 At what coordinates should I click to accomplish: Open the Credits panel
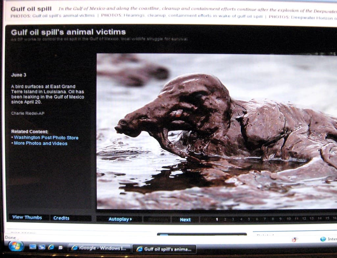pyautogui.click(x=61, y=218)
